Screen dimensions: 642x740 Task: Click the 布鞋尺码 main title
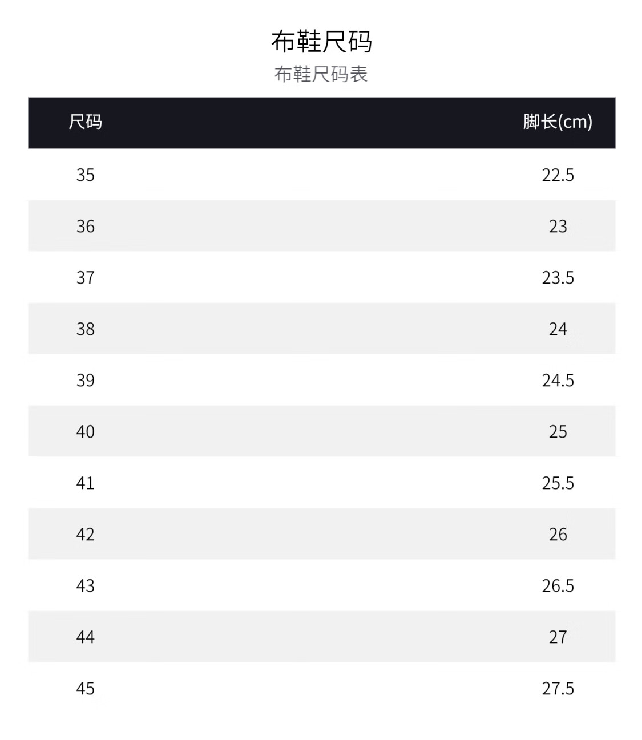[x=321, y=42]
